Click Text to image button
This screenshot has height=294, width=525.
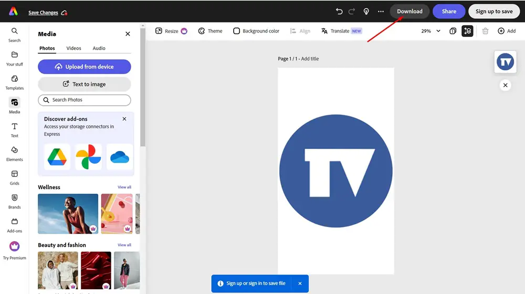[85, 84]
